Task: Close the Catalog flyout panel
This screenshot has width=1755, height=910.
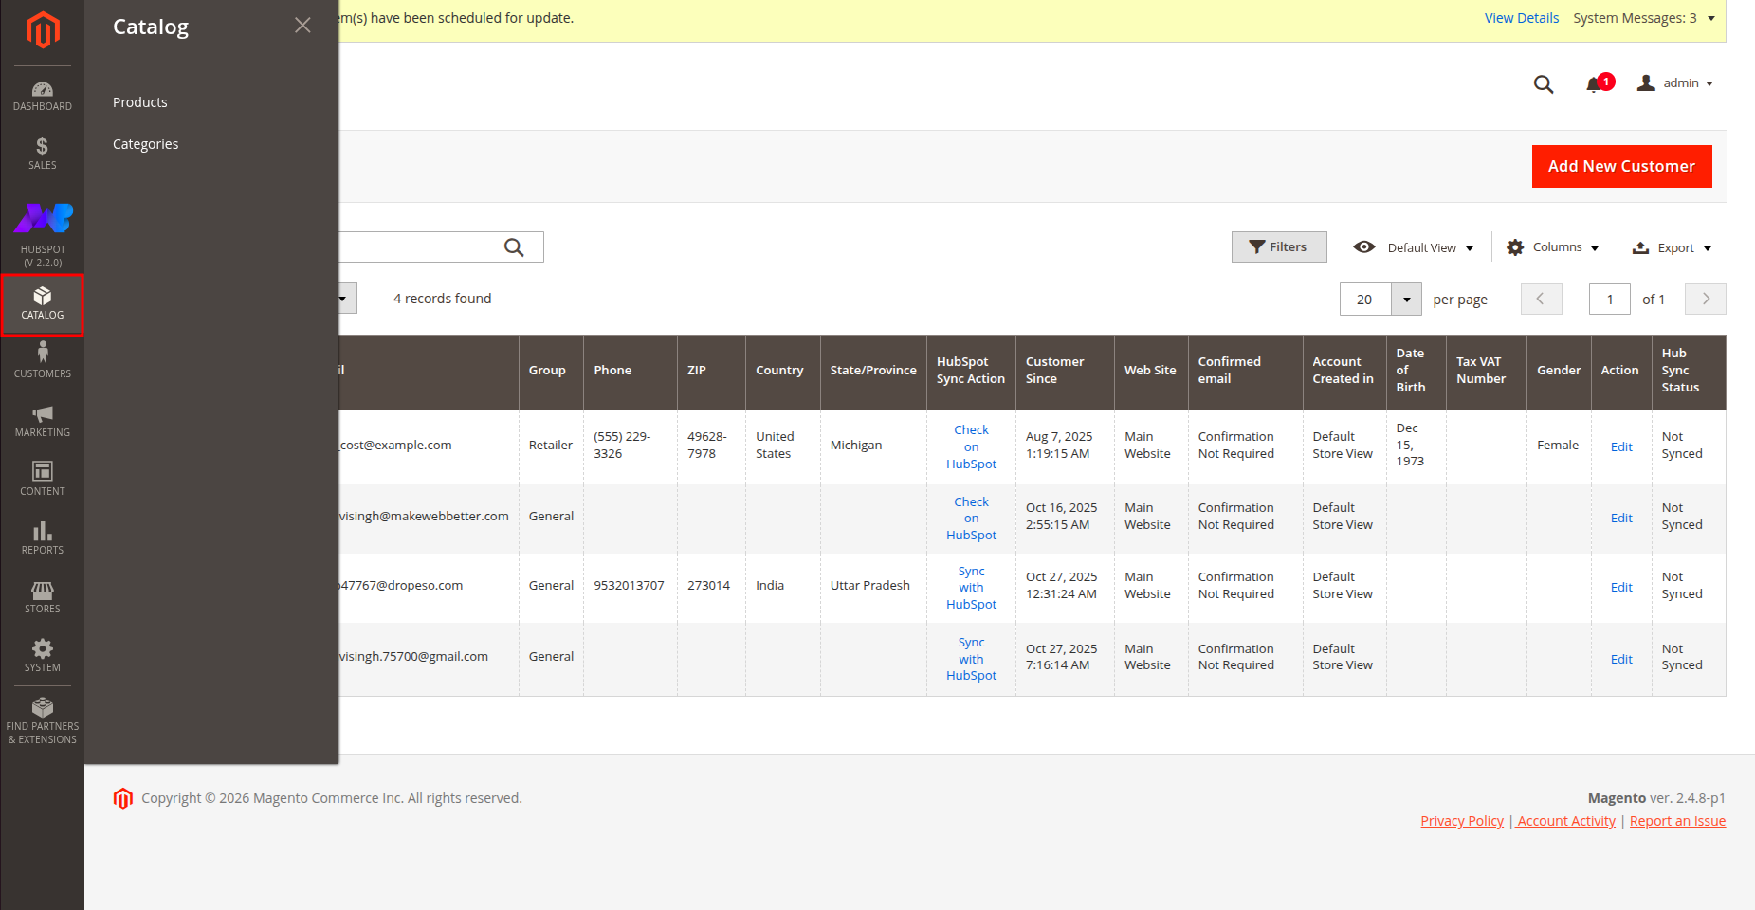Action: tap(302, 26)
